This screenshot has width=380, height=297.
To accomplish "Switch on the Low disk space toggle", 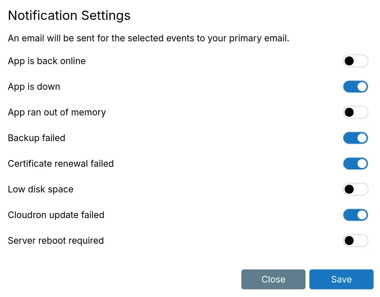I will tap(356, 189).
